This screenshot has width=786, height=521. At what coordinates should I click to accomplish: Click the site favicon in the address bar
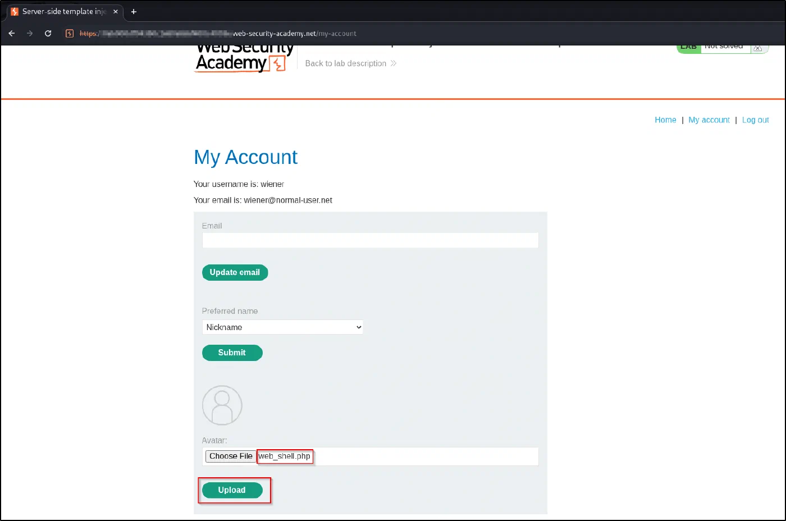coord(70,34)
